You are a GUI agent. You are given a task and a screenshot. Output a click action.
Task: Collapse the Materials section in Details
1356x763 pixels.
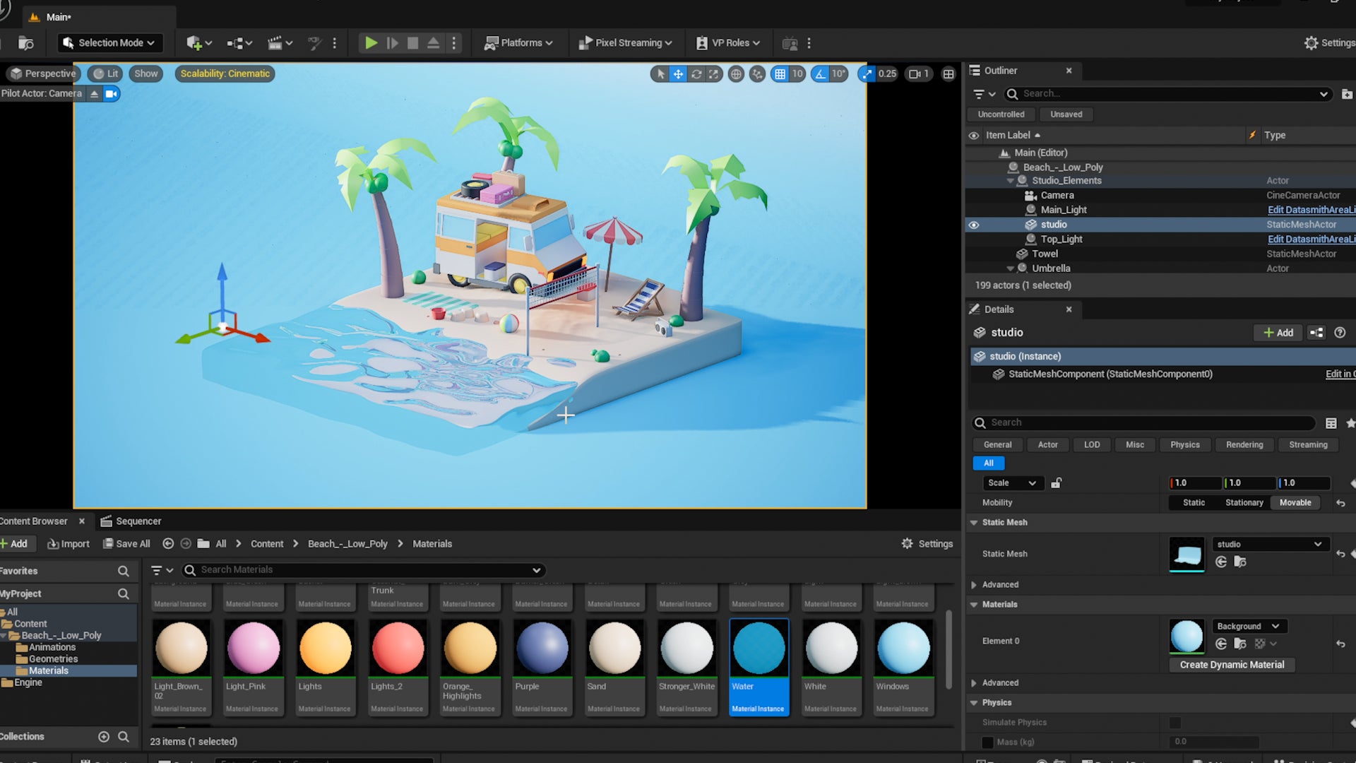(975, 605)
